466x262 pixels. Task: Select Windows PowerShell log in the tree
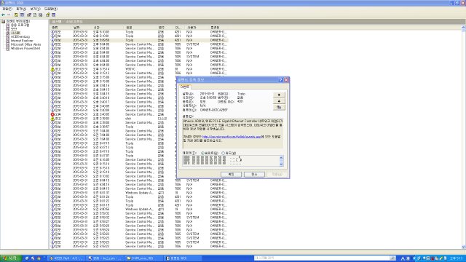pos(25,48)
